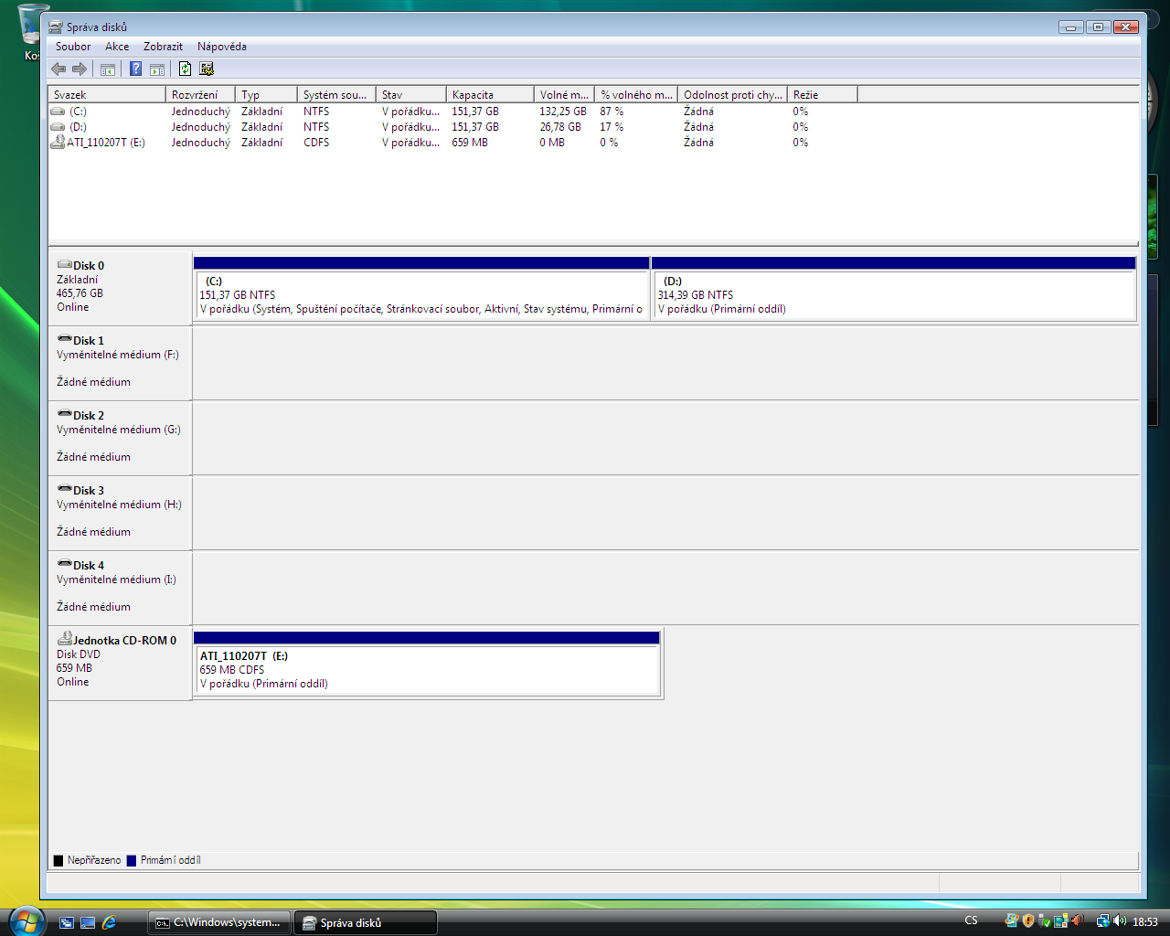Select the (C:) volume name in the list
The width and height of the screenshot is (1170, 936).
(x=78, y=112)
